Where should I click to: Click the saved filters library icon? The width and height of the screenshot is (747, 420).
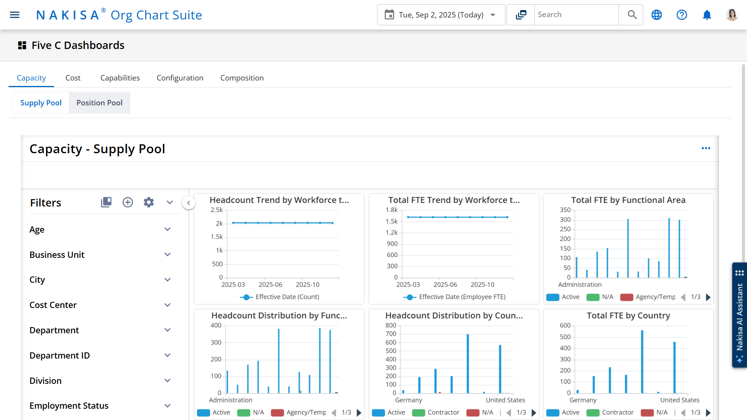[x=106, y=202]
